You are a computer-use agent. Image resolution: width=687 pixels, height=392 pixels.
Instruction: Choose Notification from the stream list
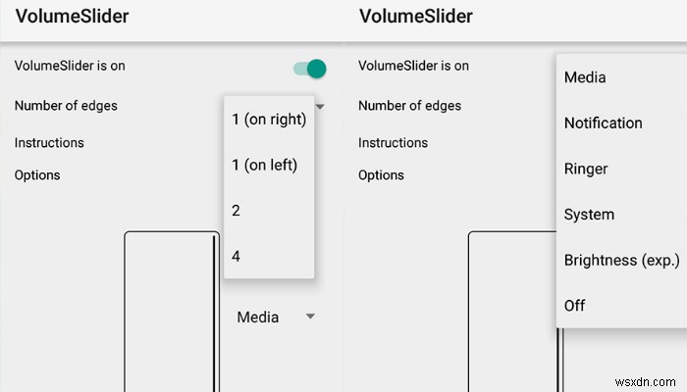tap(603, 123)
